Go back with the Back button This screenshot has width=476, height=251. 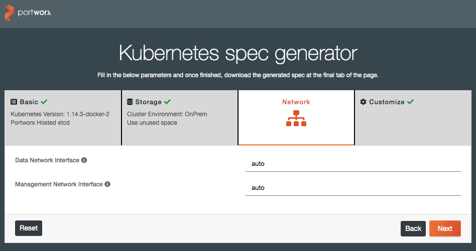pos(413,228)
